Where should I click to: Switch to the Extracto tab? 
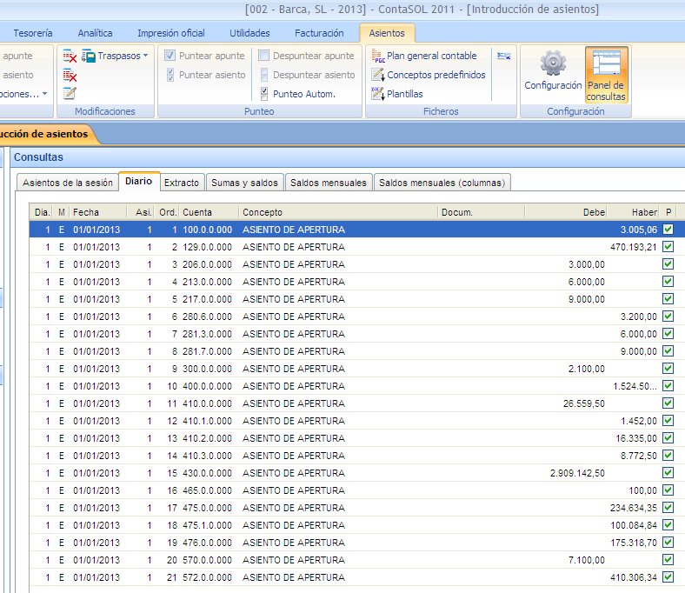pos(182,183)
